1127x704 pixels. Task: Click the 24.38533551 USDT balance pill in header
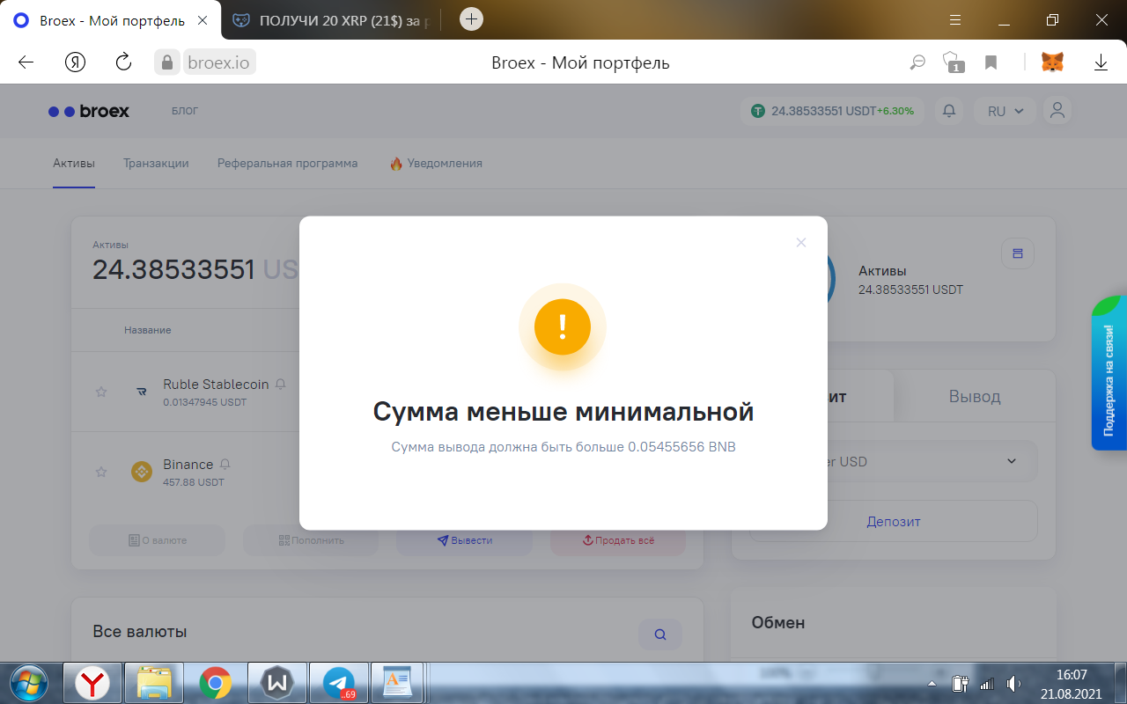click(832, 111)
